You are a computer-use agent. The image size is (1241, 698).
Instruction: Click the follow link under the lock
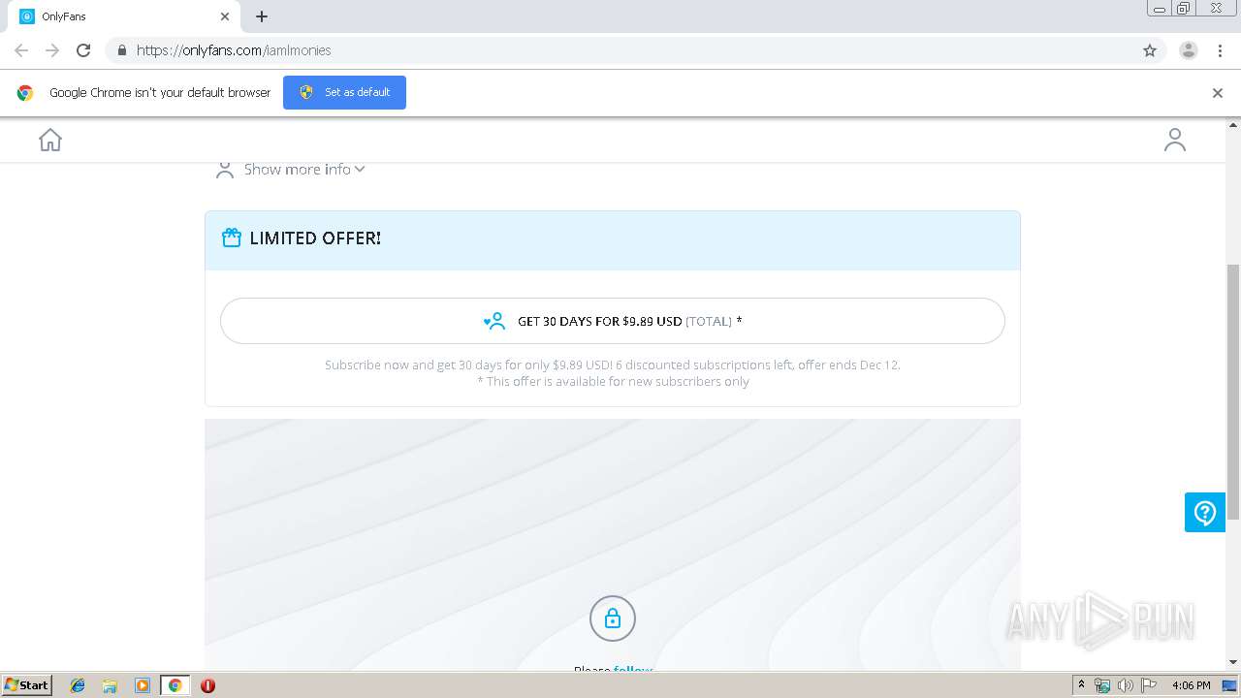click(x=633, y=669)
